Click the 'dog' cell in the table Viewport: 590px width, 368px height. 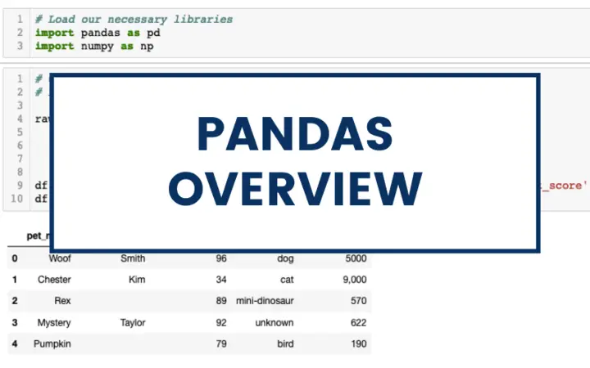click(285, 258)
